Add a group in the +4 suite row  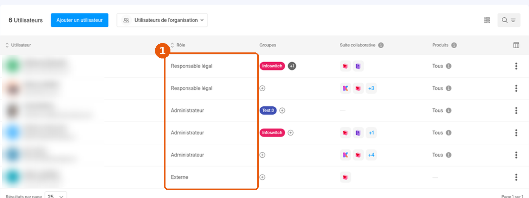(x=262, y=155)
